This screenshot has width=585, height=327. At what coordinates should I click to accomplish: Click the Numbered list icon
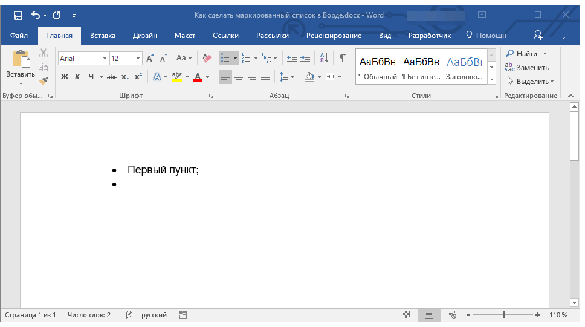tap(246, 58)
